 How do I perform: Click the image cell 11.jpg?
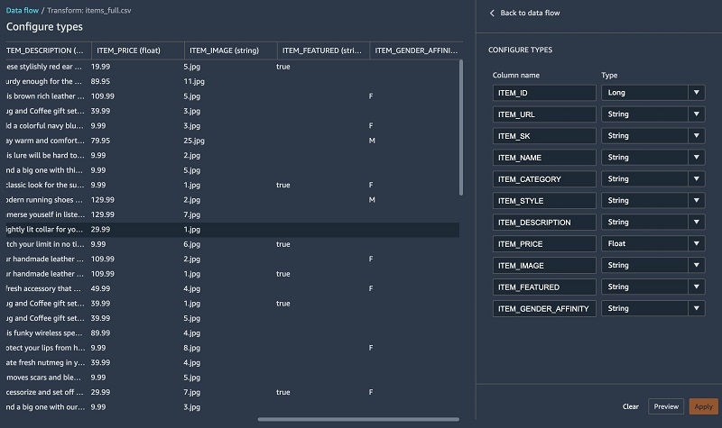tap(194, 81)
